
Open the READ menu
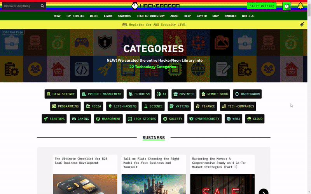pos(57,16)
